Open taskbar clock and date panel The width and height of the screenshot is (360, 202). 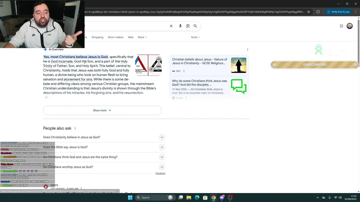coord(351,198)
